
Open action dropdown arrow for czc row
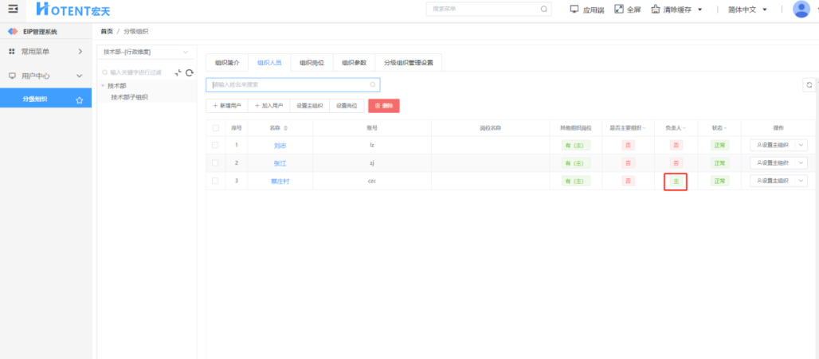[x=801, y=181]
